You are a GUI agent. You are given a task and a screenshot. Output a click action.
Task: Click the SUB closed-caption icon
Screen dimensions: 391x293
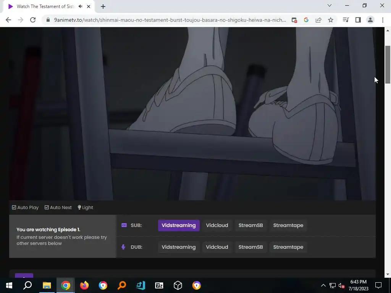coord(124,225)
